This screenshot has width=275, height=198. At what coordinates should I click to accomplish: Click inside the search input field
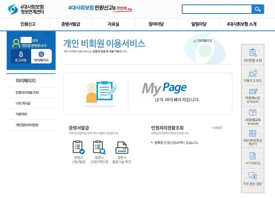[216, 9]
